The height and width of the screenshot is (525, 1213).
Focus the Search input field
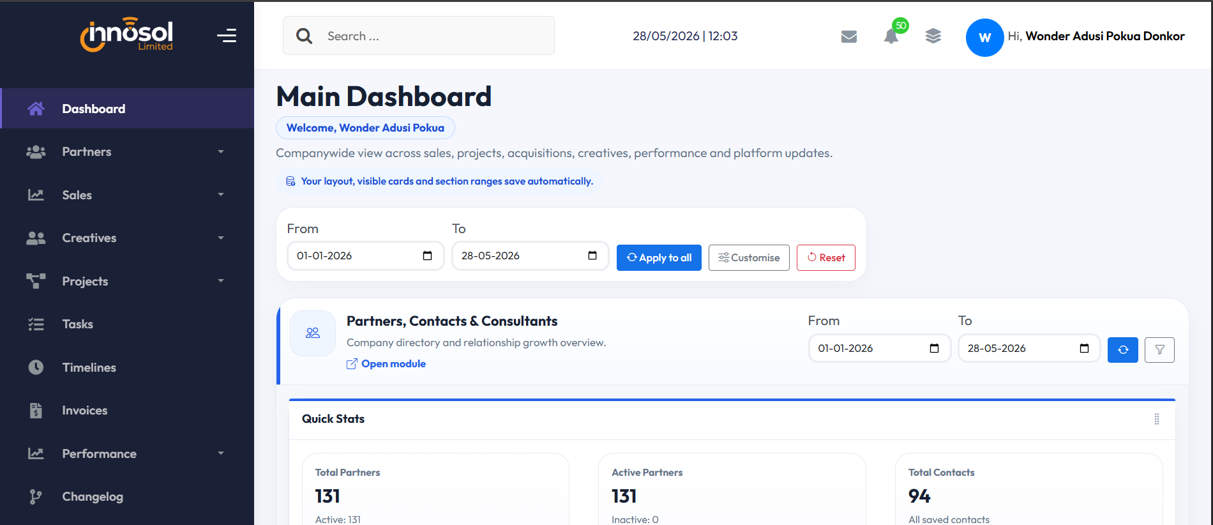[419, 36]
